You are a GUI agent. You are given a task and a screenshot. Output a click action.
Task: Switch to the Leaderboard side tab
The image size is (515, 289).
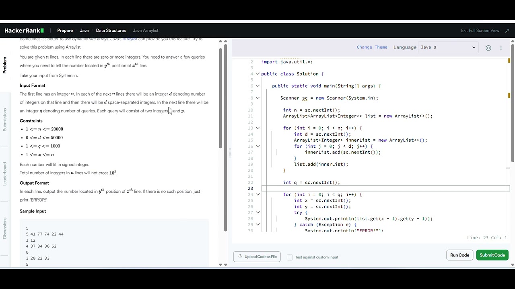[5, 173]
